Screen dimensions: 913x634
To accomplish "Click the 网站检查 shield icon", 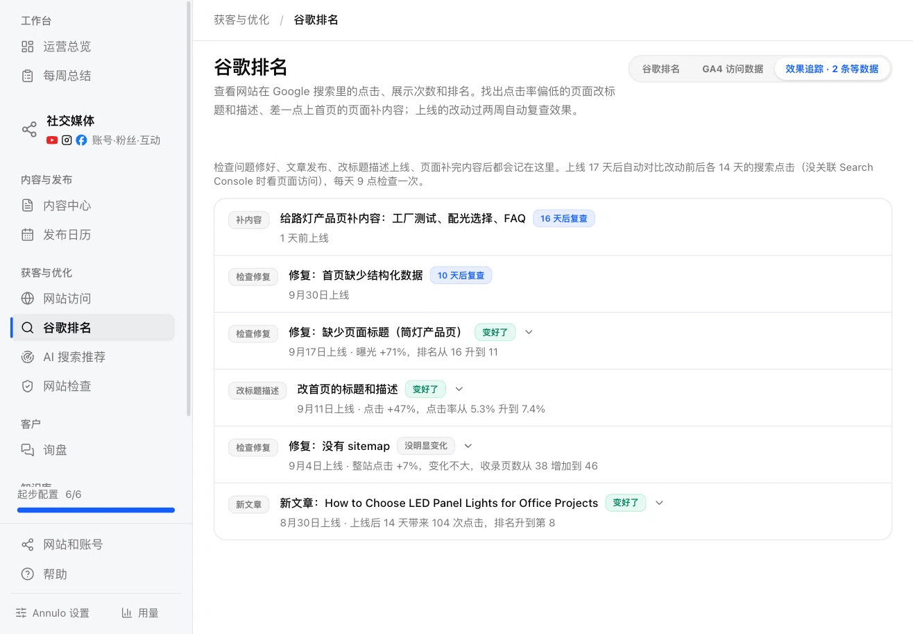I will 28,386.
